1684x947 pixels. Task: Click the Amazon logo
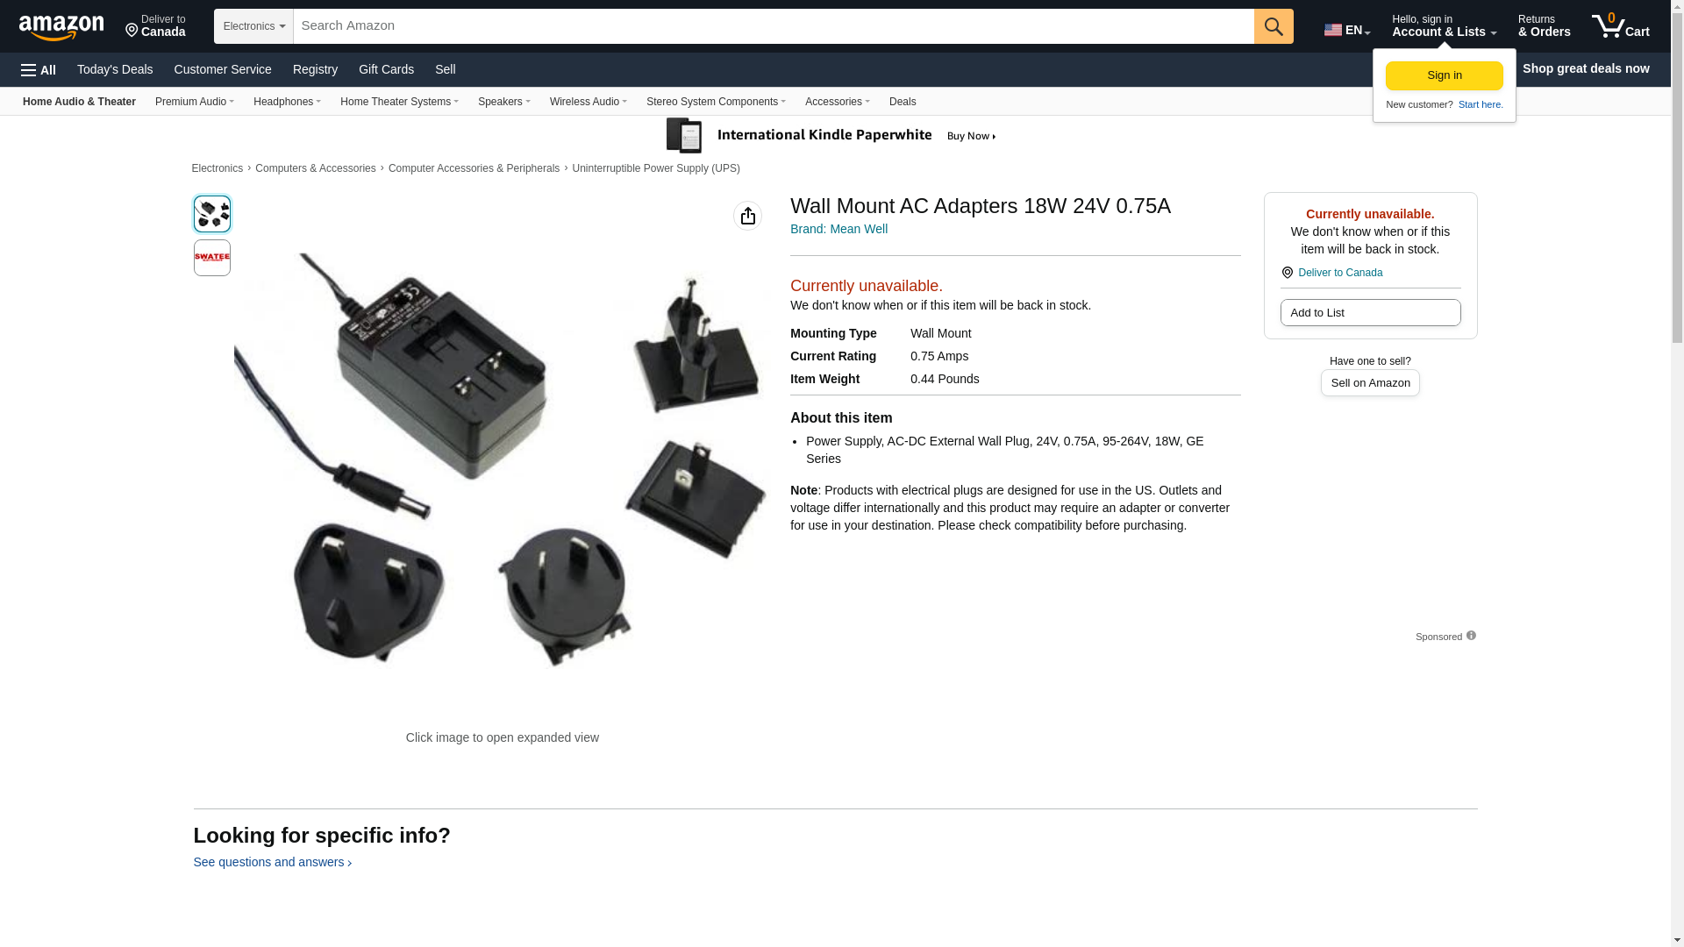coord(61,27)
